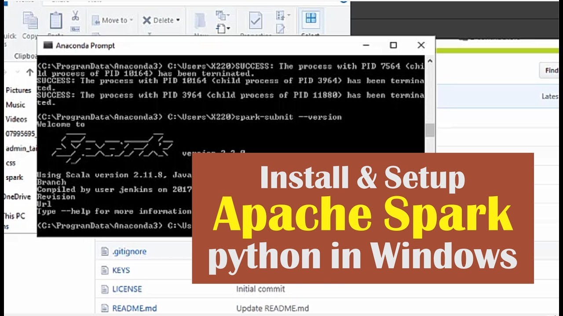
Task: Click the spark-submit --version command line
Action: (189, 117)
